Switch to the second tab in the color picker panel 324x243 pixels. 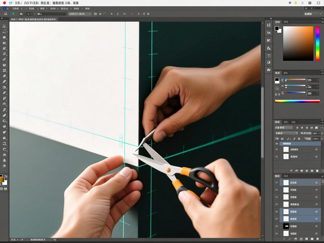pos(286,22)
